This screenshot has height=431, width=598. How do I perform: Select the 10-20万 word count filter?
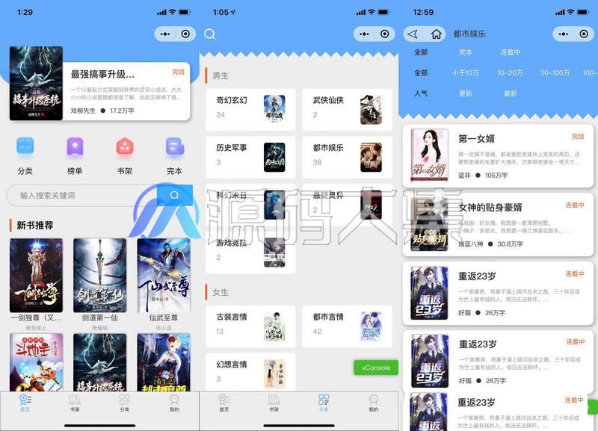point(510,72)
